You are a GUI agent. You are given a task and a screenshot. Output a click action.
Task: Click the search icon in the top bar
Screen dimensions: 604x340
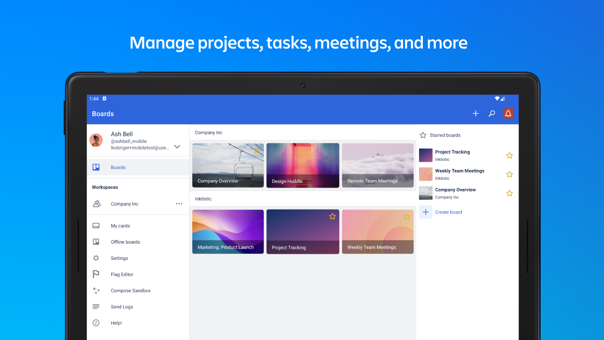pos(492,113)
